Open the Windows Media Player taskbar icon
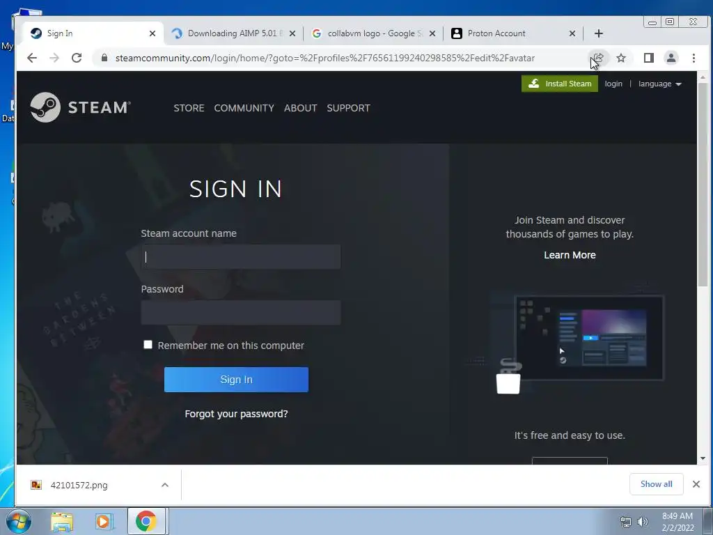This screenshot has width=713, height=535. tap(104, 522)
